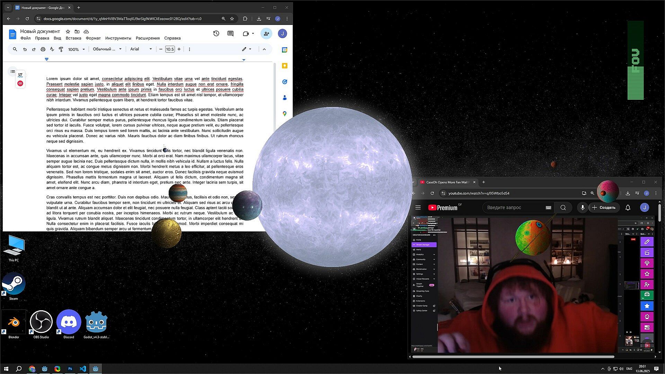Click the Создать button on YouTube
Image resolution: width=665 pixels, height=374 pixels.
click(604, 207)
